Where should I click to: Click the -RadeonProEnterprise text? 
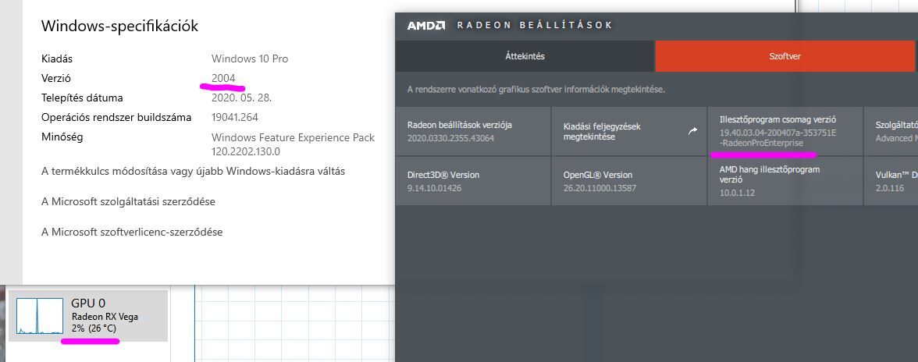coord(762,143)
